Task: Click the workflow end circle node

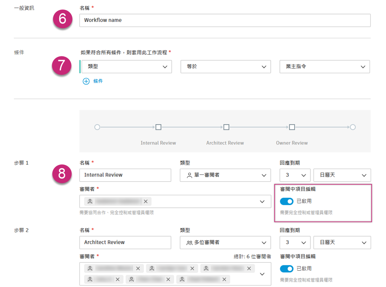Action: pos(353,127)
